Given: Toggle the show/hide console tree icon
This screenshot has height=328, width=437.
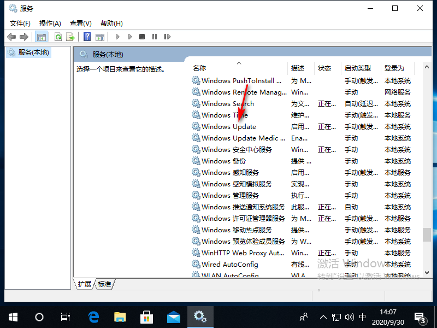Looking at the screenshot, I should (x=41, y=37).
